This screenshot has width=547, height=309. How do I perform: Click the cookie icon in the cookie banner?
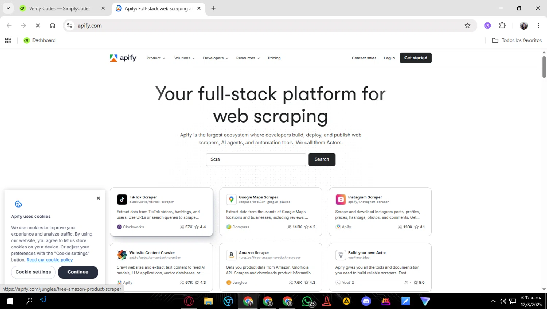click(19, 204)
